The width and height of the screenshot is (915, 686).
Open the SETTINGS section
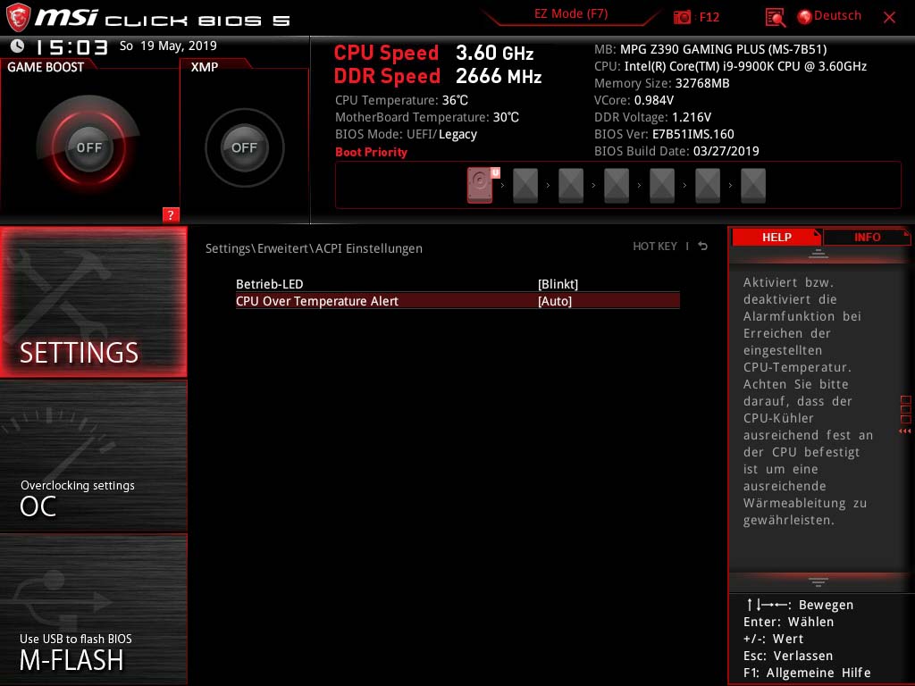click(x=93, y=302)
